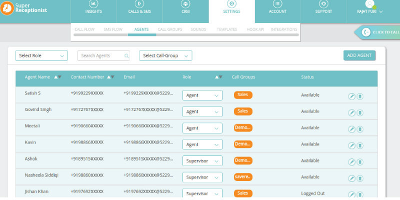
Task: Open the Role dropdown for Satish S
Action: (x=202, y=95)
